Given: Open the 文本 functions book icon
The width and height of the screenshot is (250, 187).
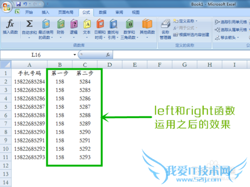Looking at the screenshot, I should 87,23.
